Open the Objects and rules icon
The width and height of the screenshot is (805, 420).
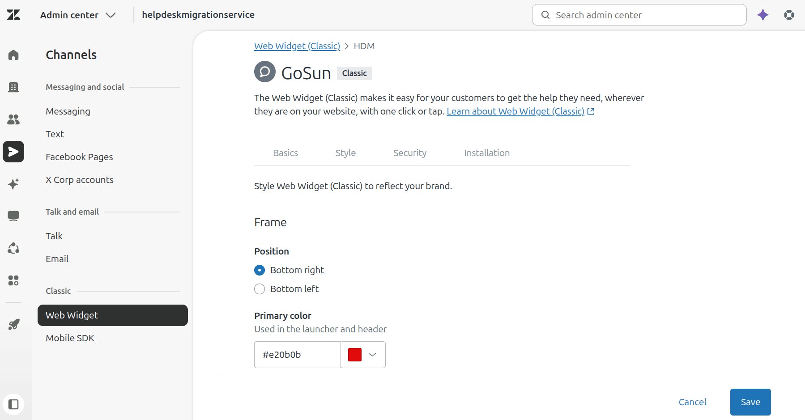click(13, 248)
